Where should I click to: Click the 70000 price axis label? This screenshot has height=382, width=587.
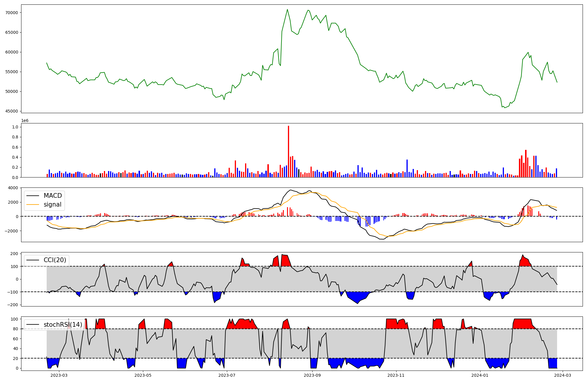click(12, 13)
